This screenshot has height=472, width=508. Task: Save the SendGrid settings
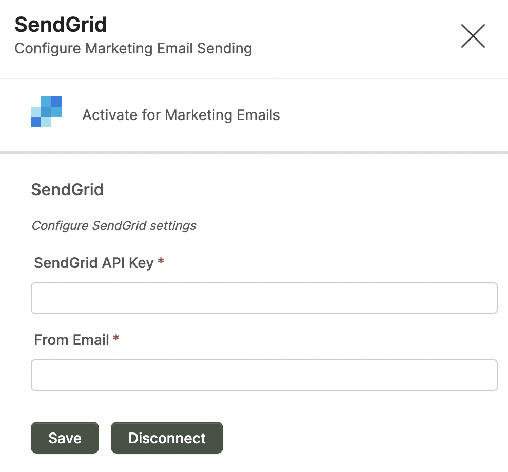tap(65, 438)
